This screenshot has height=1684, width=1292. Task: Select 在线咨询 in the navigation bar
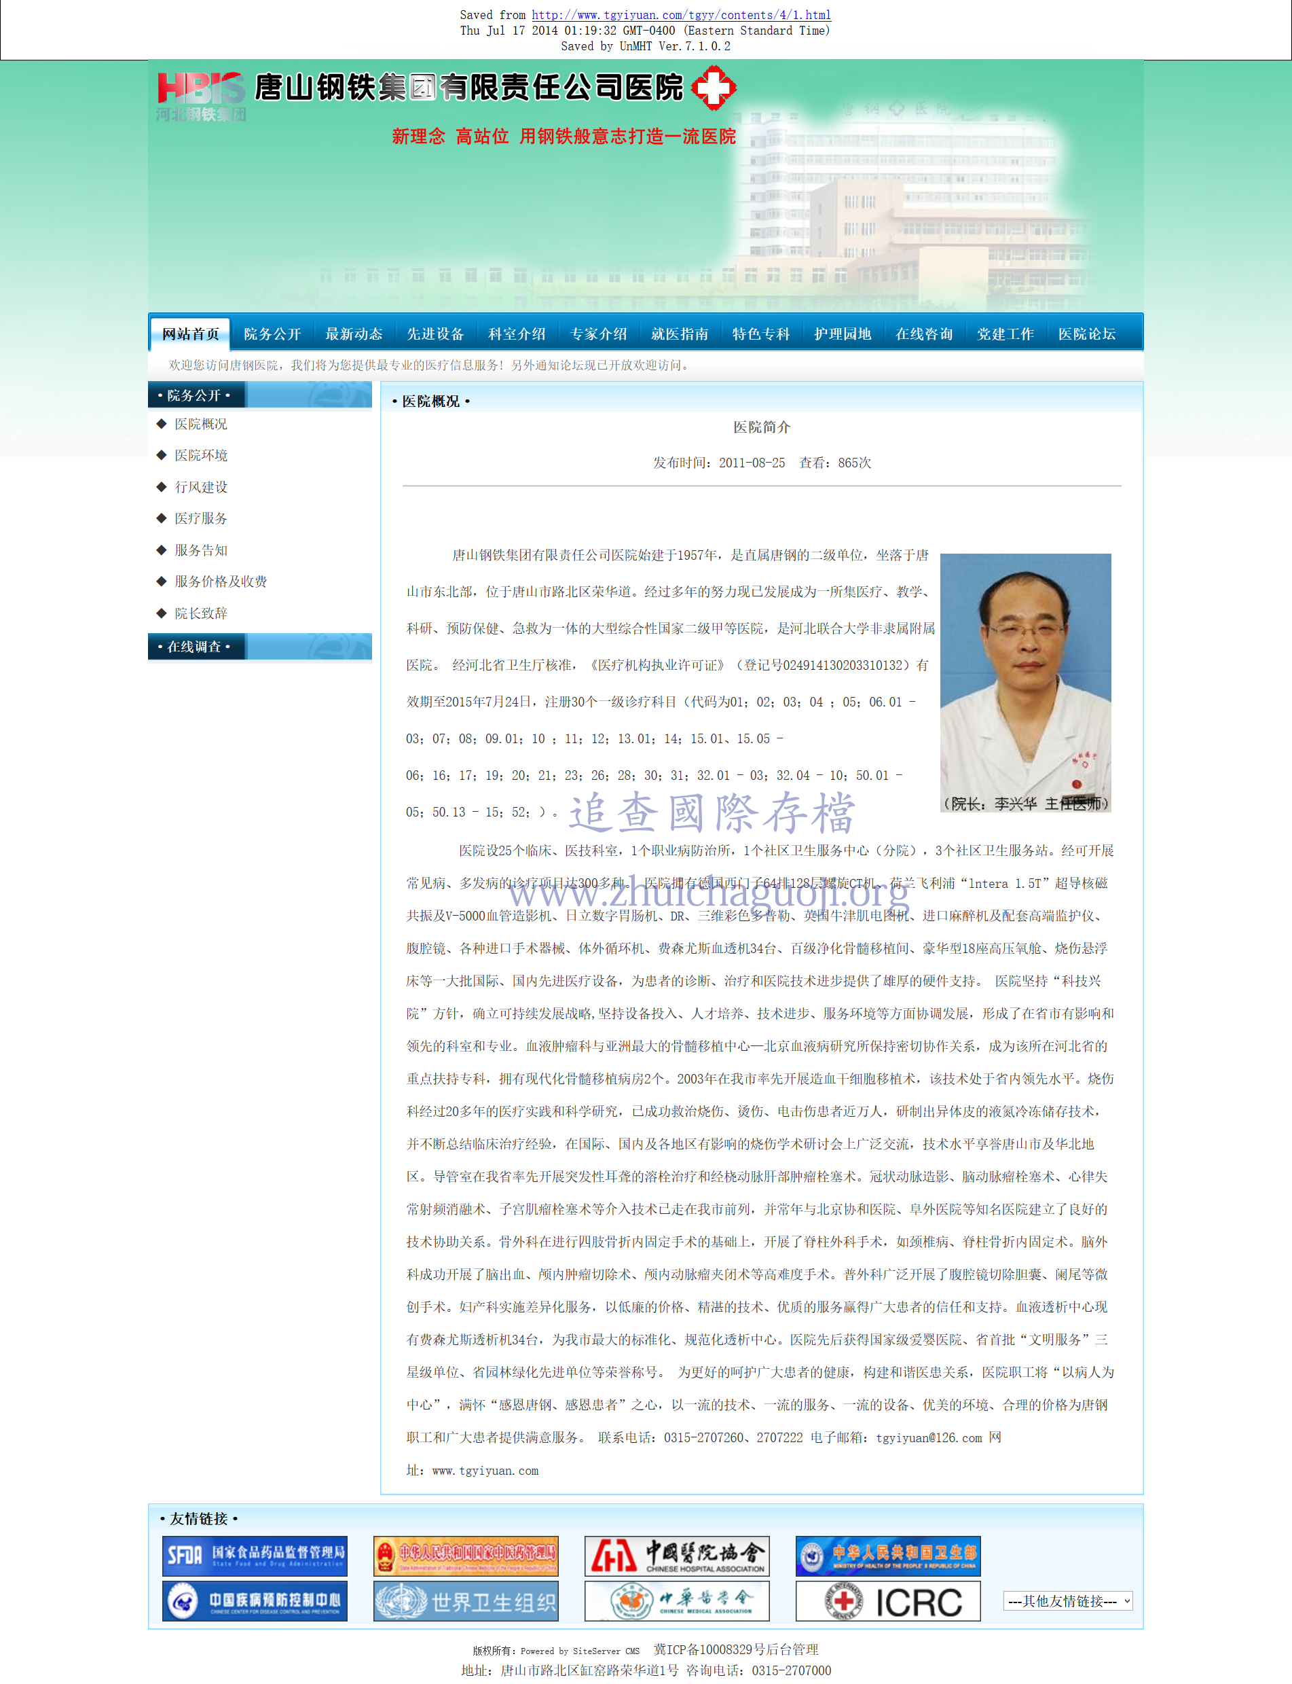click(923, 334)
